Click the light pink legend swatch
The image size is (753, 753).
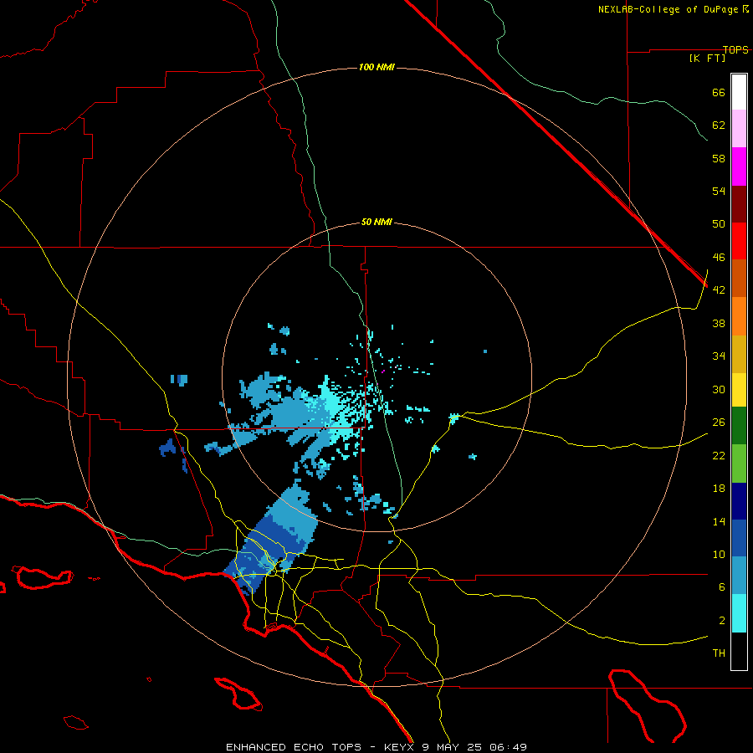(x=739, y=128)
